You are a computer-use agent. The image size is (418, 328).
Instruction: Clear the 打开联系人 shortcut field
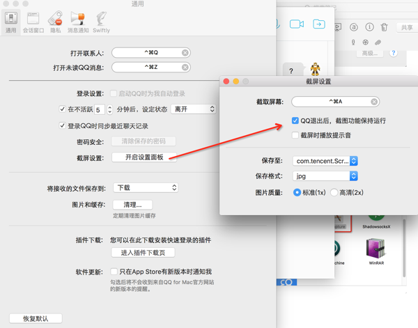point(185,53)
